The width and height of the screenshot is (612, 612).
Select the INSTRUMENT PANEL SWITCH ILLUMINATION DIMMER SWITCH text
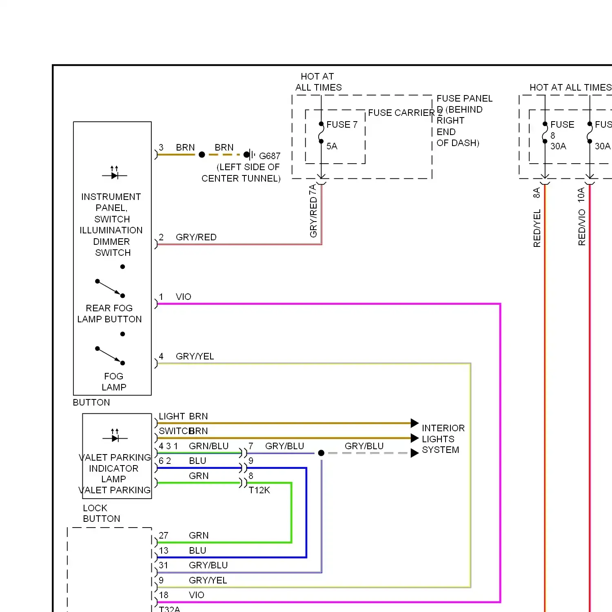[x=111, y=224]
